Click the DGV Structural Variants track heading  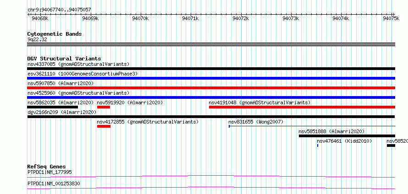[x=64, y=59]
